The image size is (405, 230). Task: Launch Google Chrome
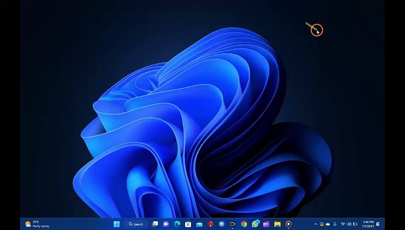(244, 224)
